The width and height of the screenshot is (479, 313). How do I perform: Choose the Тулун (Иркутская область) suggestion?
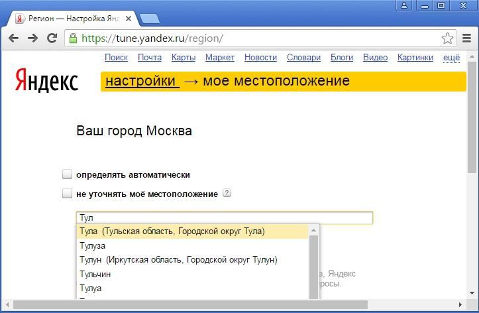click(192, 260)
